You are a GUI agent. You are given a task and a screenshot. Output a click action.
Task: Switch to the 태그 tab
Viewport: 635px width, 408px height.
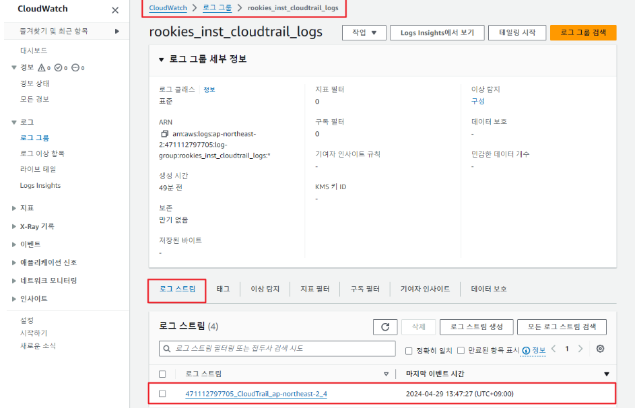point(223,289)
